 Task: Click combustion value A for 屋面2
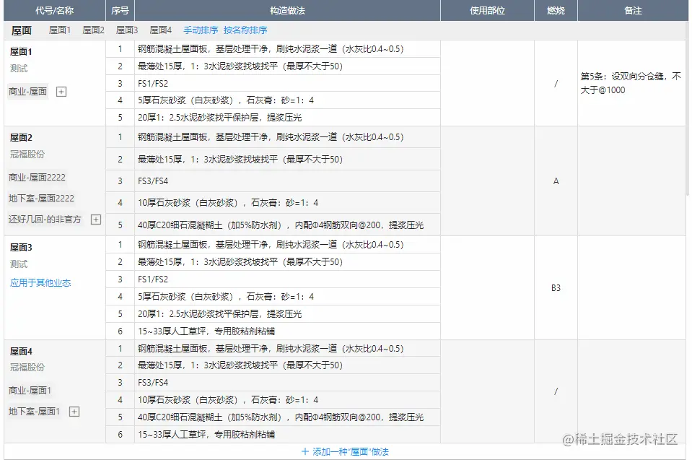click(x=556, y=181)
